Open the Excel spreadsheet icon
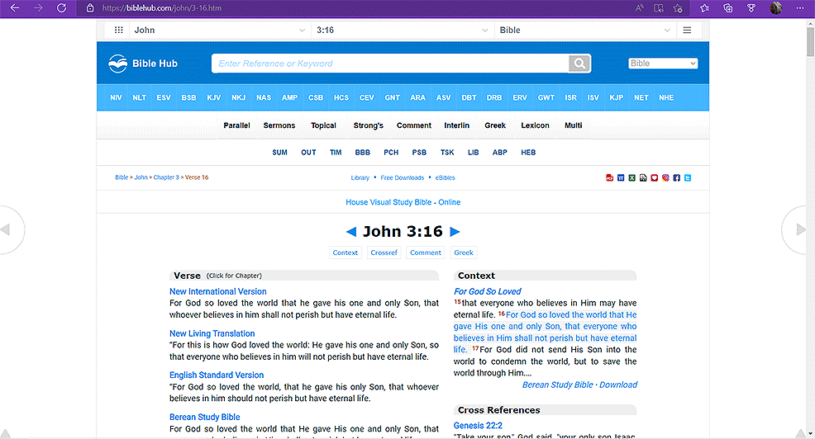 point(632,177)
